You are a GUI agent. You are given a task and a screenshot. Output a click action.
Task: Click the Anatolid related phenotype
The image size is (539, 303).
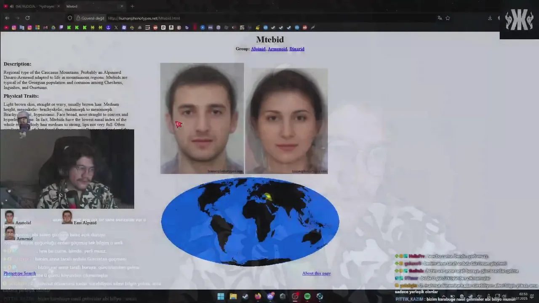23,223
